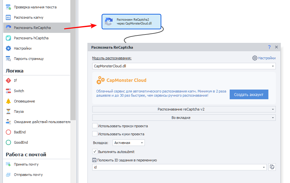290x183 pixels.
Task: Select the Оповещение bell icon
Action: coord(8,101)
